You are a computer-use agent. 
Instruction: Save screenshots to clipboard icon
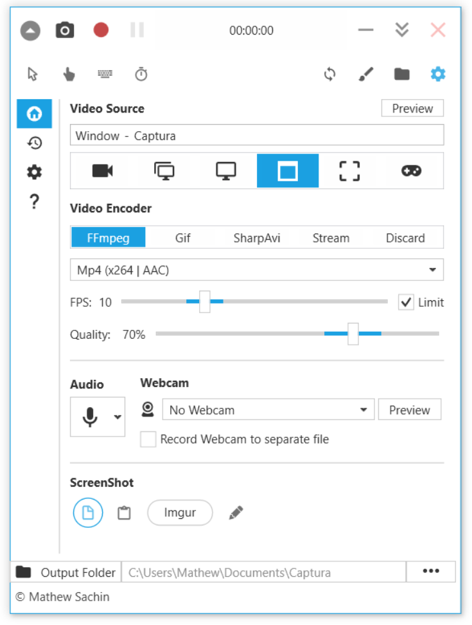tap(124, 513)
